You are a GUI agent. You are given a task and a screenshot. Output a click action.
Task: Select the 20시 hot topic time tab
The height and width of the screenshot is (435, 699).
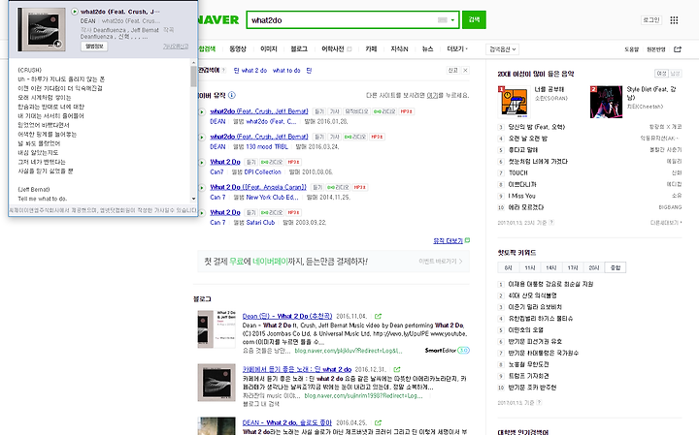click(594, 267)
